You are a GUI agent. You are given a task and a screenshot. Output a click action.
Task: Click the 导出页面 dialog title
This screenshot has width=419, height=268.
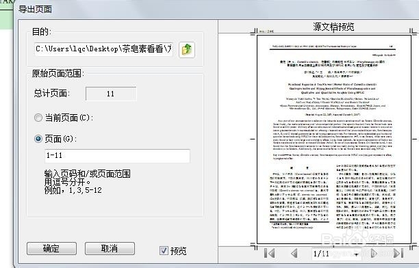click(x=35, y=10)
